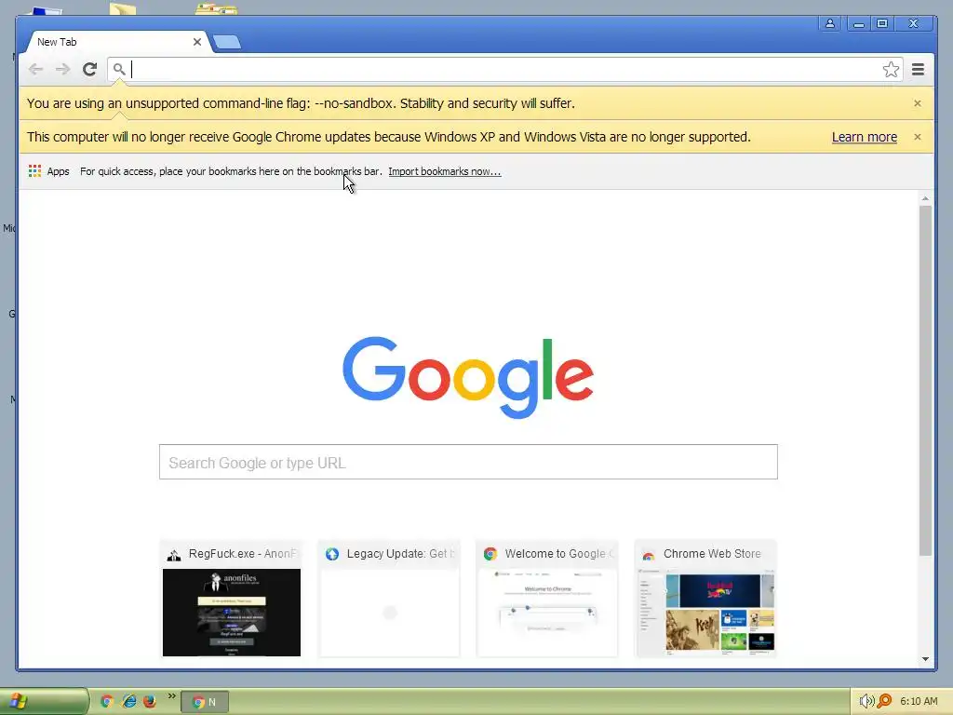Image resolution: width=953 pixels, height=715 pixels.
Task: Click the page scrollbar down arrow
Action: point(925,659)
